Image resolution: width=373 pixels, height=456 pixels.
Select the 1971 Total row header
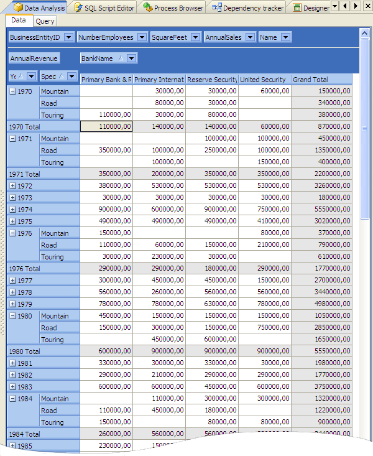(x=44, y=174)
